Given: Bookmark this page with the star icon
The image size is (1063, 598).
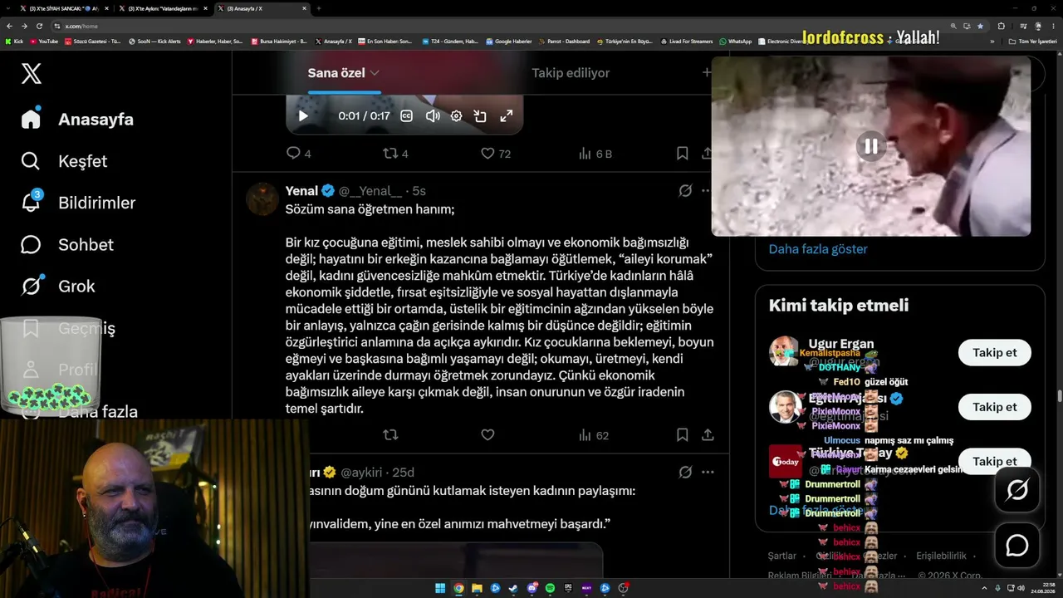Looking at the screenshot, I should pyautogui.click(x=980, y=26).
